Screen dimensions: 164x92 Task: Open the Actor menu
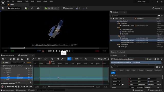45,1
